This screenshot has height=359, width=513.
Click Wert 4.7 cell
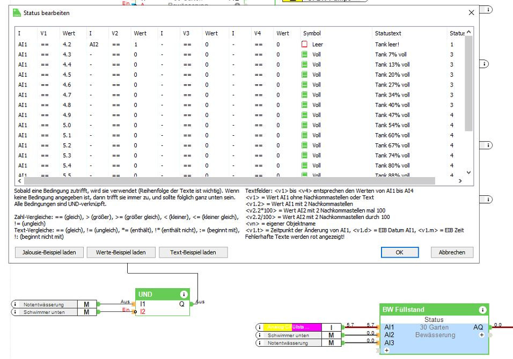coord(67,95)
